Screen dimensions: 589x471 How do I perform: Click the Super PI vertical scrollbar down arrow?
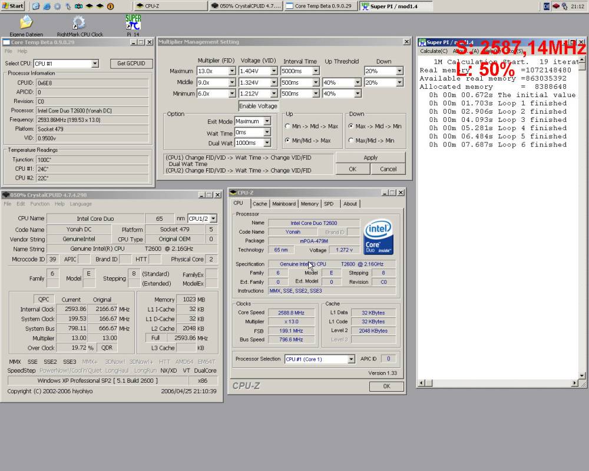click(x=583, y=375)
